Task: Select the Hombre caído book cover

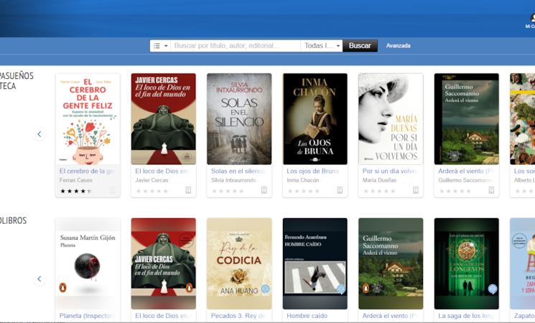Action: pyautogui.click(x=315, y=263)
